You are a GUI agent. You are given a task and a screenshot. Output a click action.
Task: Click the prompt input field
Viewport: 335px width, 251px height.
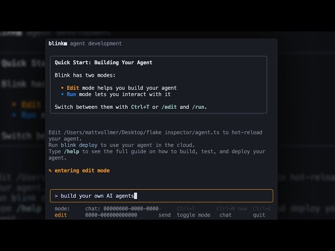coord(161,196)
